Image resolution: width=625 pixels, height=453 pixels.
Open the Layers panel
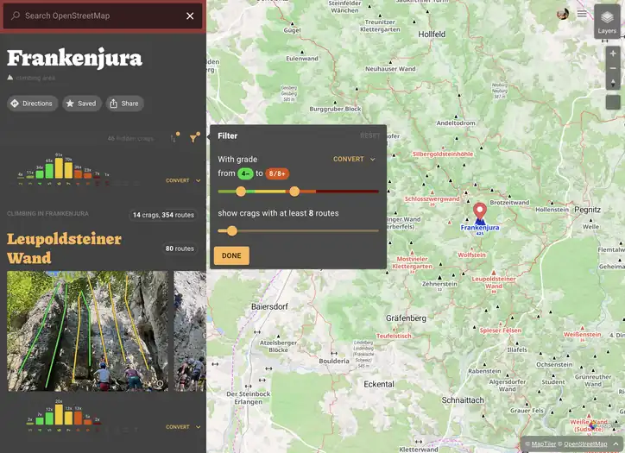[x=607, y=22]
